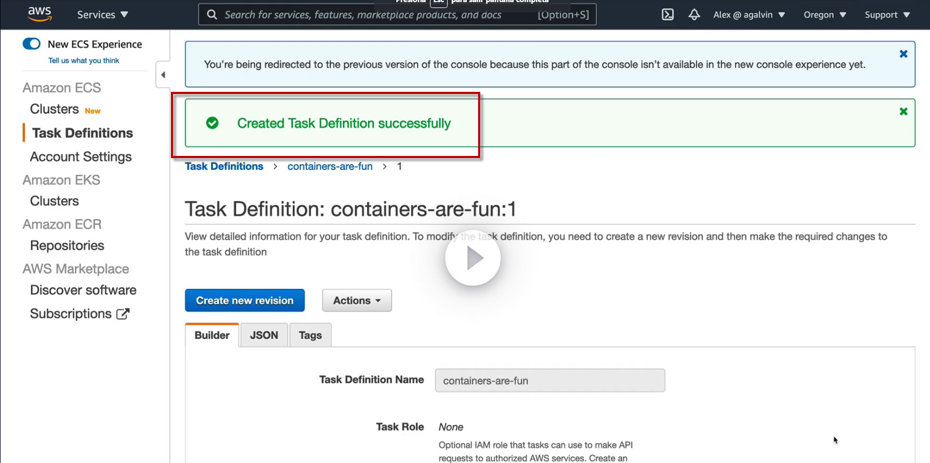Open the CloudShell terminal icon

click(x=668, y=14)
